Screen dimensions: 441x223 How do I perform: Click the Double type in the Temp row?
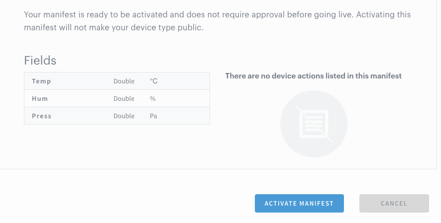124,81
